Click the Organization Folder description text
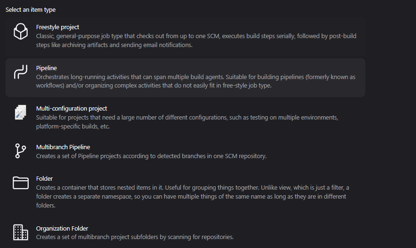416x248 pixels. pos(135,237)
